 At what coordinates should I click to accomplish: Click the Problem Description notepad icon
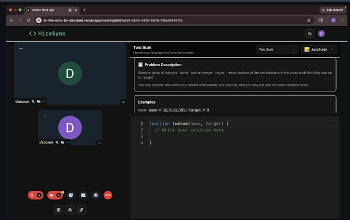(x=141, y=65)
